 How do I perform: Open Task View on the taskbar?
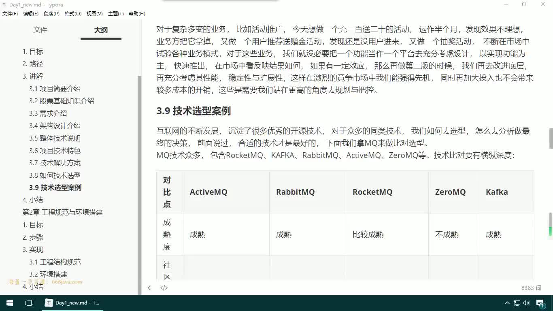point(29,303)
